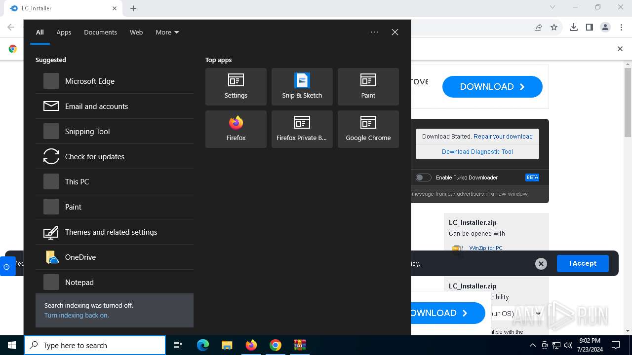Click the blue cookie settings icon

7,267
